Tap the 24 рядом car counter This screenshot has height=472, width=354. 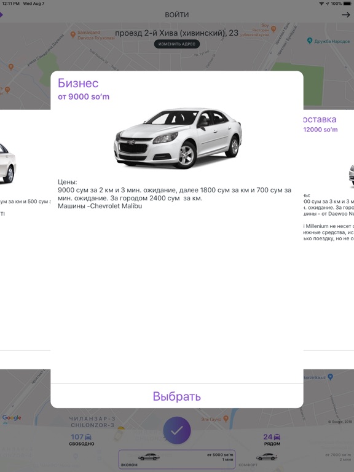pos(272,439)
